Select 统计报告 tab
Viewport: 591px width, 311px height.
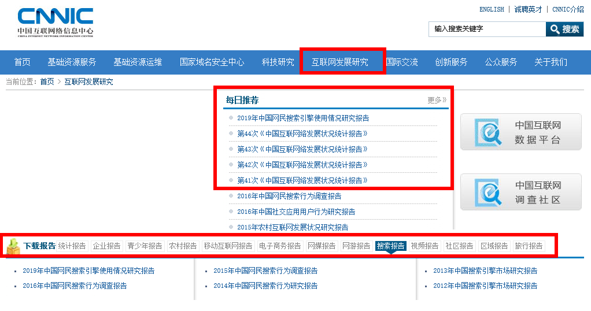click(72, 246)
